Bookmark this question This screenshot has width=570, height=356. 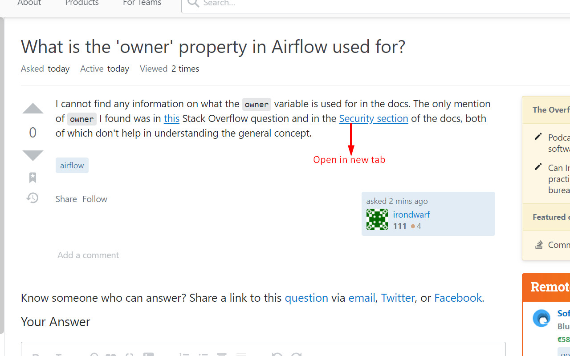pyautogui.click(x=33, y=178)
